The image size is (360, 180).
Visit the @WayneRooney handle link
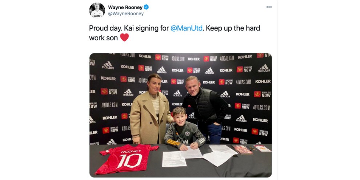click(x=126, y=14)
